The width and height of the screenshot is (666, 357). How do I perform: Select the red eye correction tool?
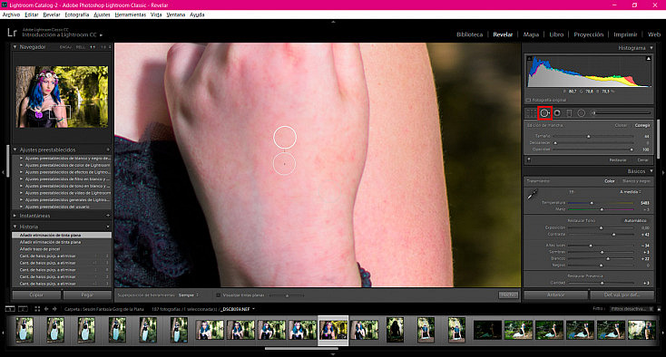coord(557,113)
